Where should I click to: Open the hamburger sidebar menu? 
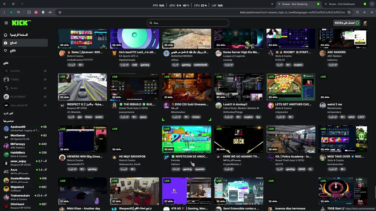(6, 23)
